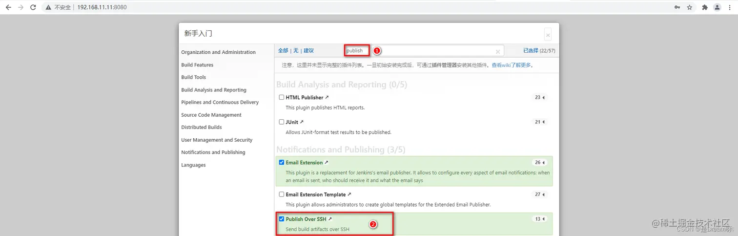The height and width of the screenshot is (236, 738).
Task: Open the saved passwords key icon
Action: [677, 7]
